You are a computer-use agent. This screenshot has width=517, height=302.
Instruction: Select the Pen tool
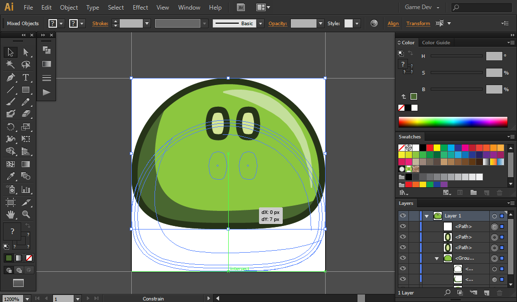[x=11, y=78]
